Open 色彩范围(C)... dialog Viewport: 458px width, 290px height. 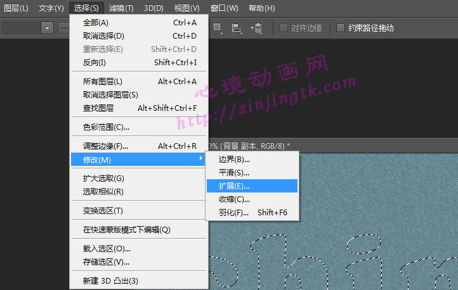pyautogui.click(x=101, y=127)
